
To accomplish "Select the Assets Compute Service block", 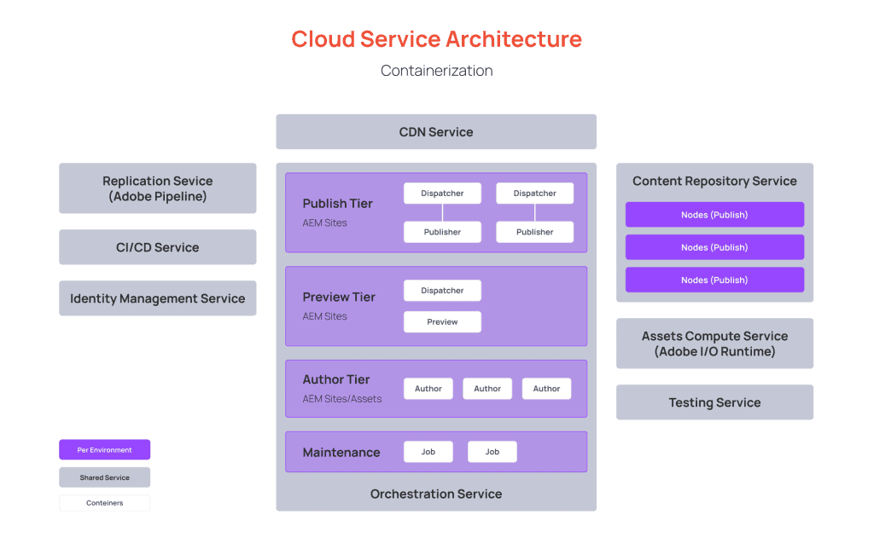I will [x=714, y=344].
